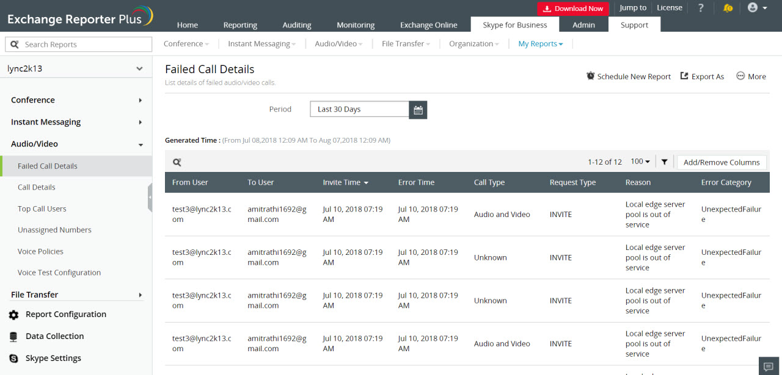
Task: Open the Support tab
Action: (634, 24)
